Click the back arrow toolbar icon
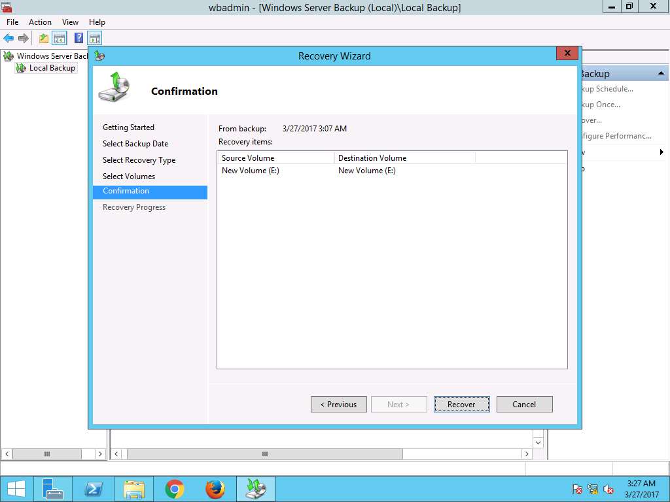Image resolution: width=670 pixels, height=502 pixels. tap(9, 39)
